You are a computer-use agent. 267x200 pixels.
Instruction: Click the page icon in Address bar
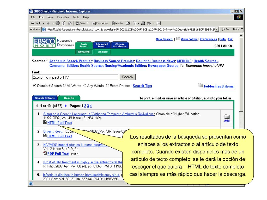click(x=44, y=29)
